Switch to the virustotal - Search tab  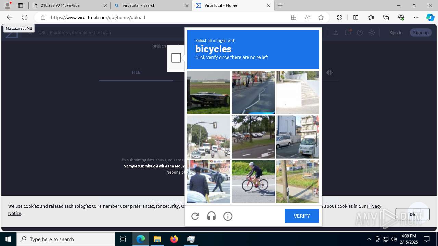tap(151, 5)
